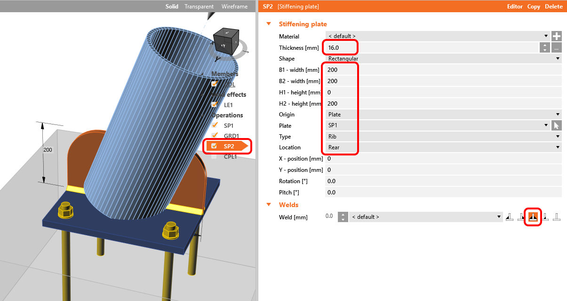The height and width of the screenshot is (301, 567).
Task: Open the thickness ellipsis options button
Action: pyautogui.click(x=557, y=47)
